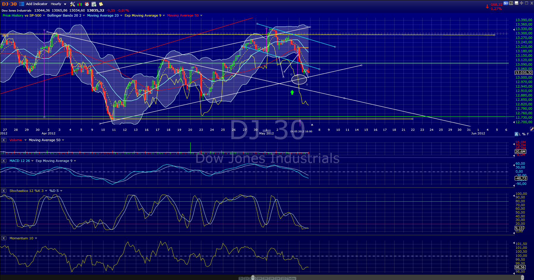
Task: Click the DJ-30 symbol title
Action: (10, 4)
